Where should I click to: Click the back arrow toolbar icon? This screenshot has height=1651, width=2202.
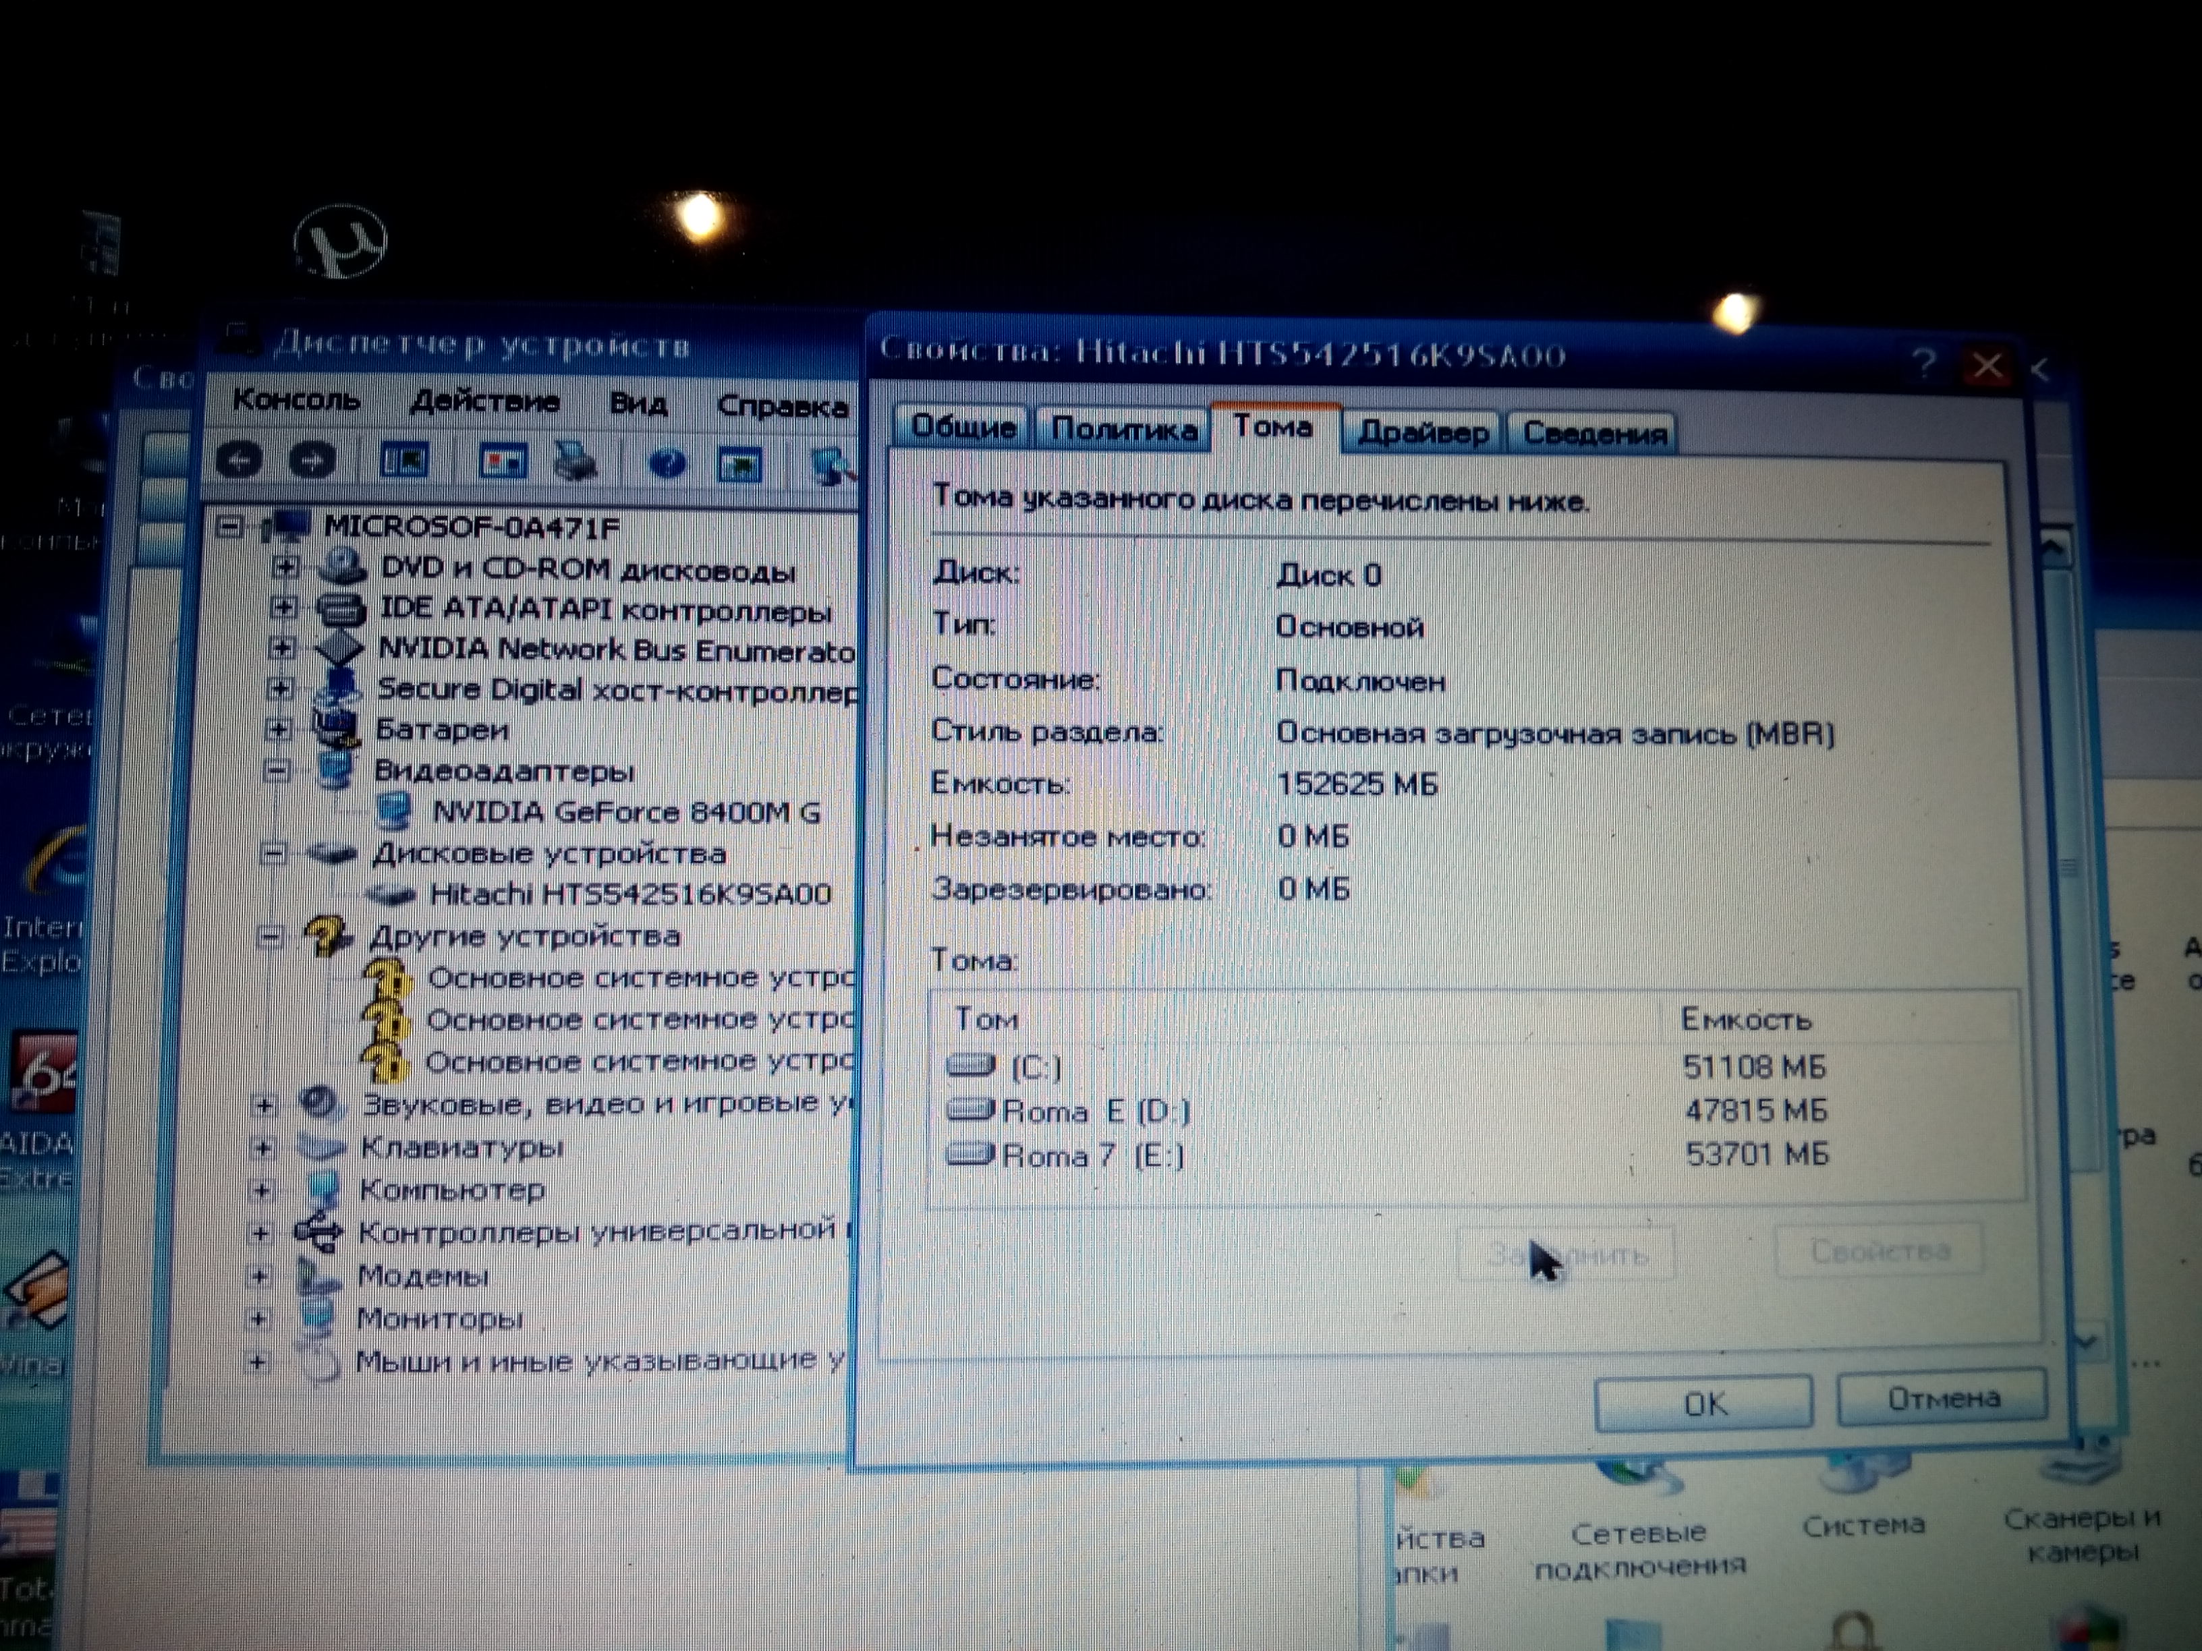pyautogui.click(x=239, y=460)
